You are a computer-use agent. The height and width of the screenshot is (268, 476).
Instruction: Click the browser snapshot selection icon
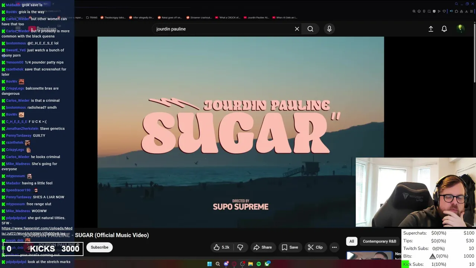coord(429,11)
